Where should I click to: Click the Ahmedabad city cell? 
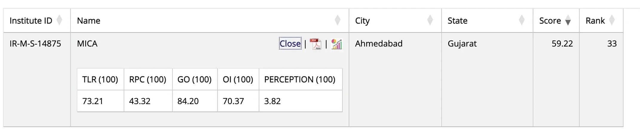tap(379, 44)
